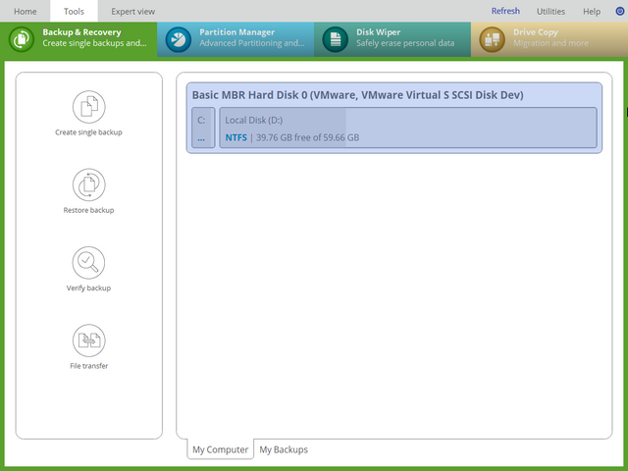Select the Tools tab
Screen dimensions: 628x471
click(x=74, y=12)
